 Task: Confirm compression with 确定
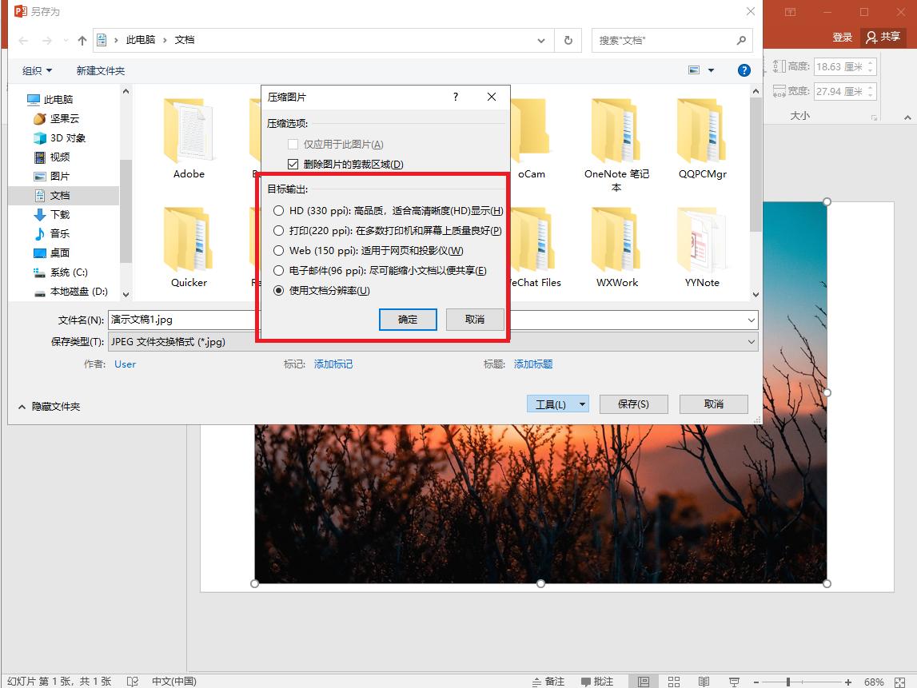[408, 319]
